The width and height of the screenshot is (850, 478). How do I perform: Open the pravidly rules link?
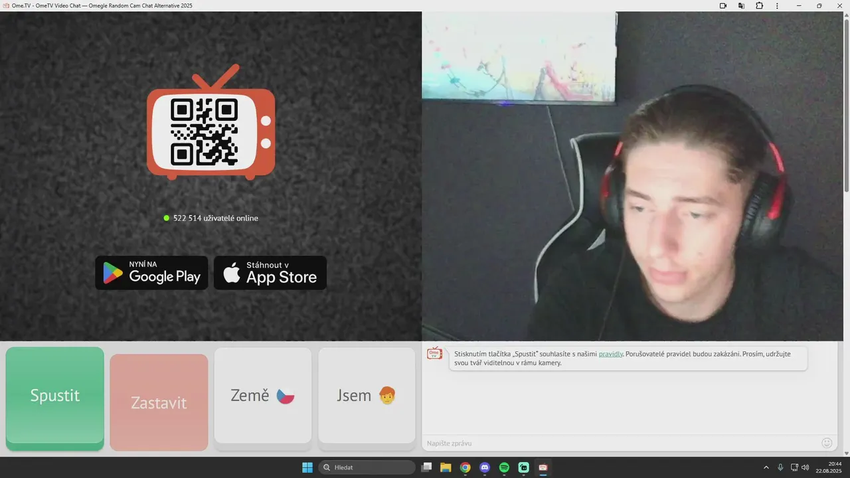tap(610, 354)
